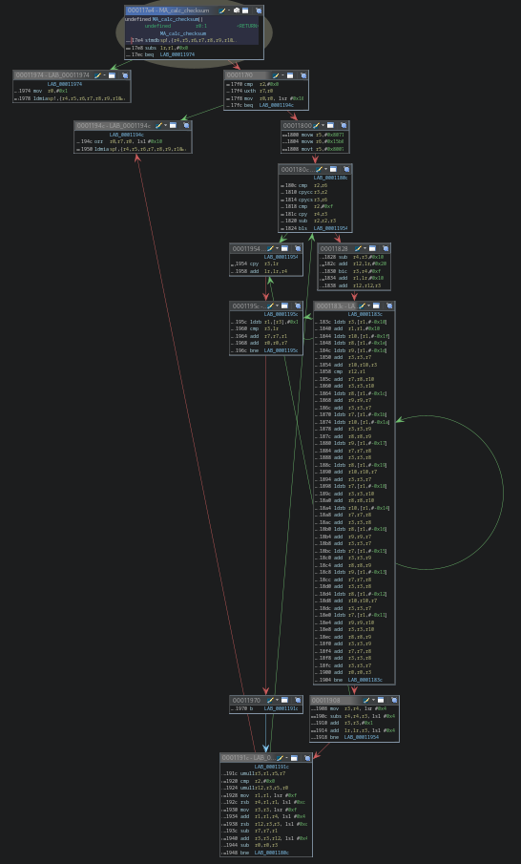Group vertices icon on node 00011800
This screenshot has height=864, width=521.
pos(344,126)
